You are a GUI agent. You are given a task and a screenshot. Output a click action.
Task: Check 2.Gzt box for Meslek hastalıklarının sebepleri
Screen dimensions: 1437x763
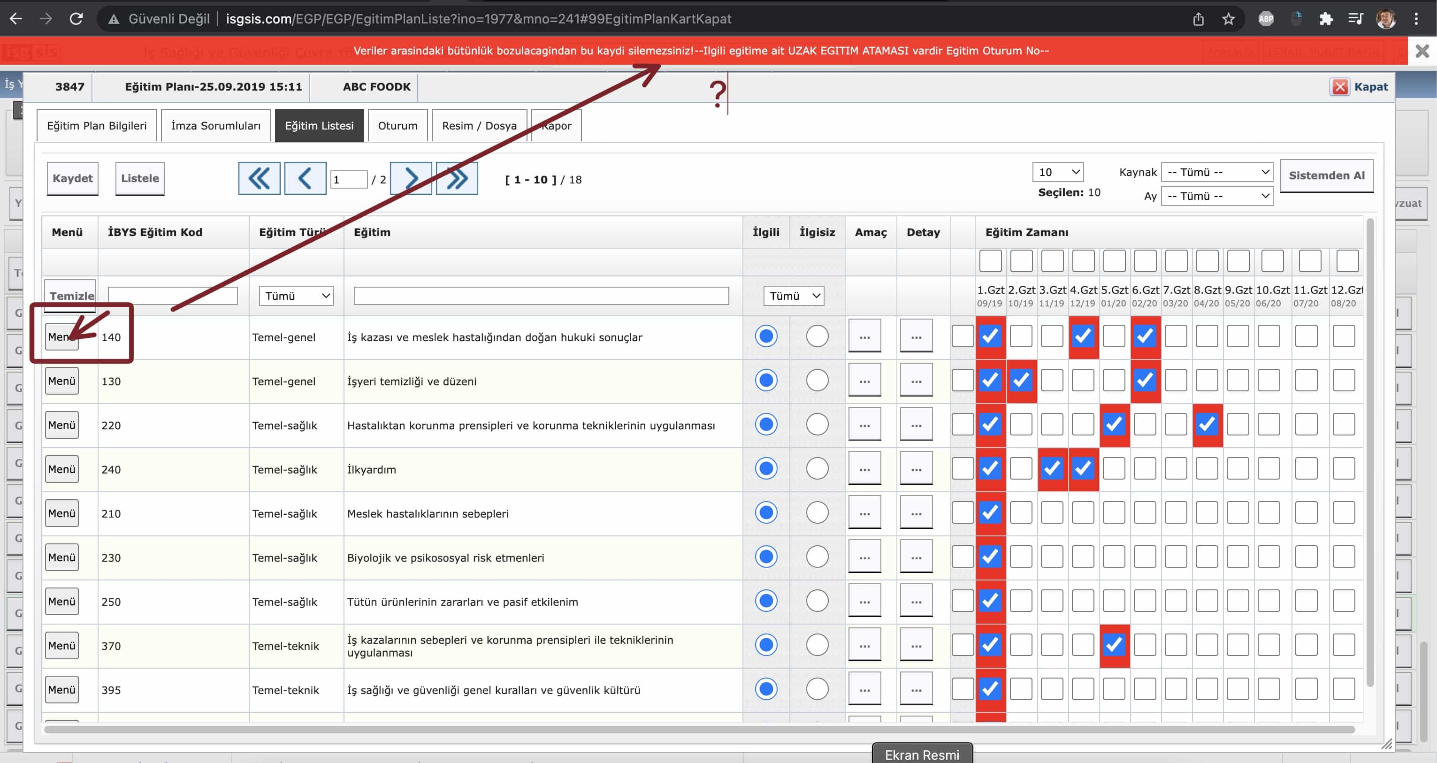1021,512
